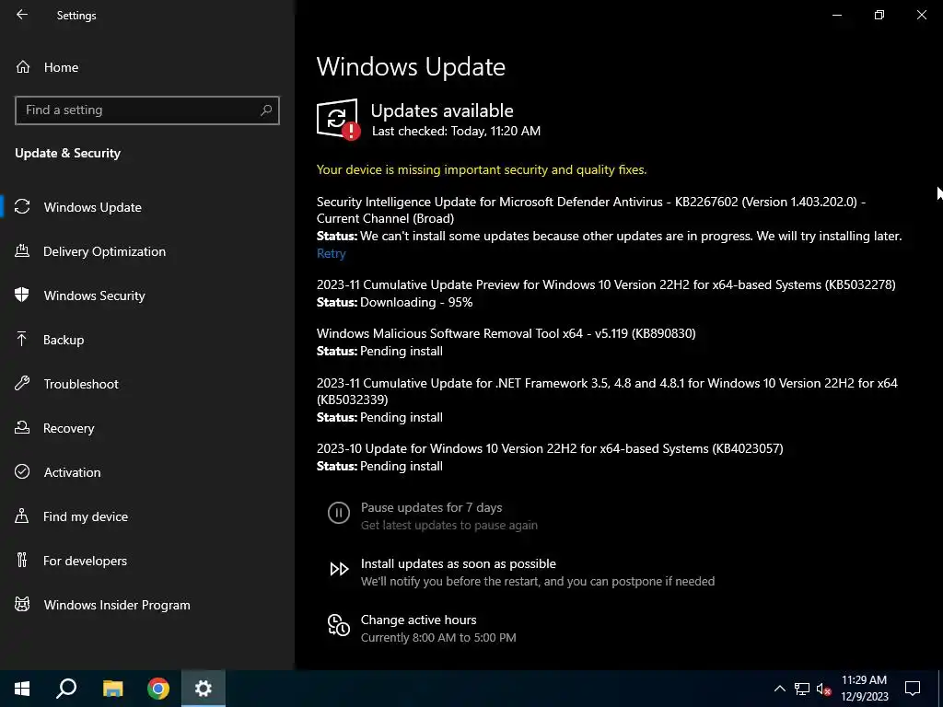Open File Explorer from the taskbar
This screenshot has width=943, height=707.
click(x=112, y=689)
